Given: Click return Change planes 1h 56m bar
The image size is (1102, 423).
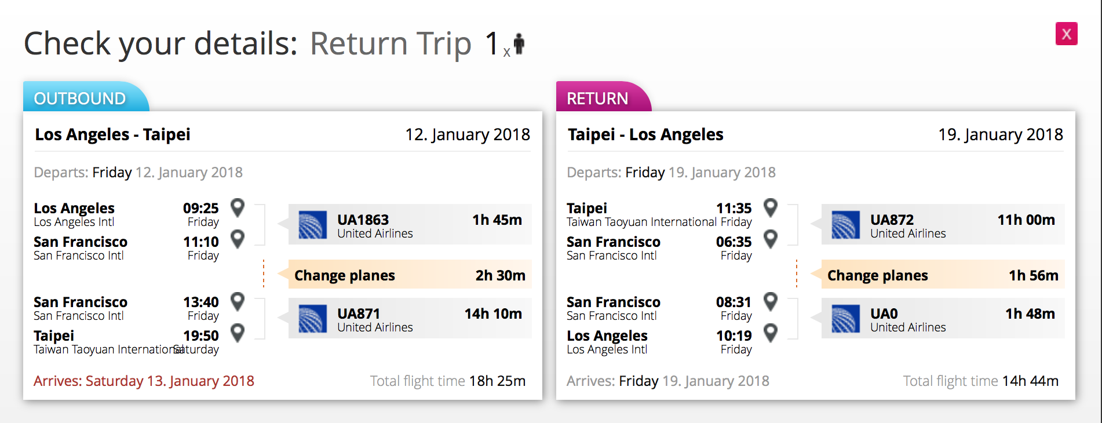Looking at the screenshot, I should coord(943,275).
